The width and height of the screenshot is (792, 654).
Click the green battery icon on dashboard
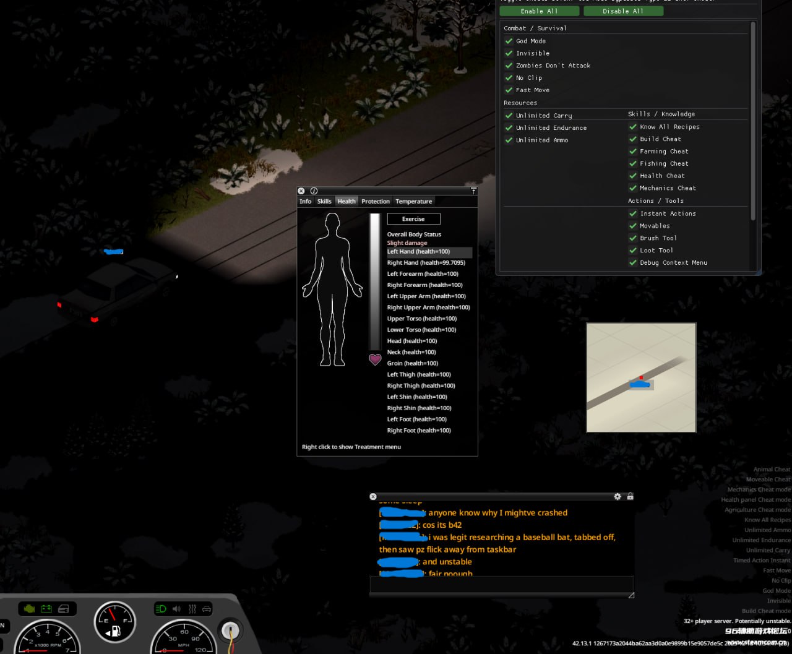[46, 609]
